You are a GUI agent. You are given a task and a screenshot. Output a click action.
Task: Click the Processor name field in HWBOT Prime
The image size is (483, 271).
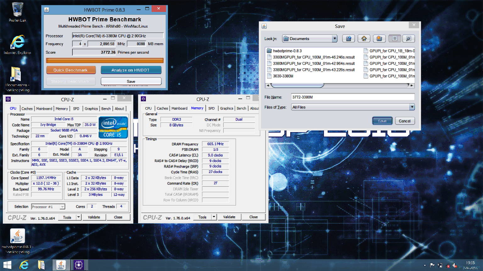(118, 36)
